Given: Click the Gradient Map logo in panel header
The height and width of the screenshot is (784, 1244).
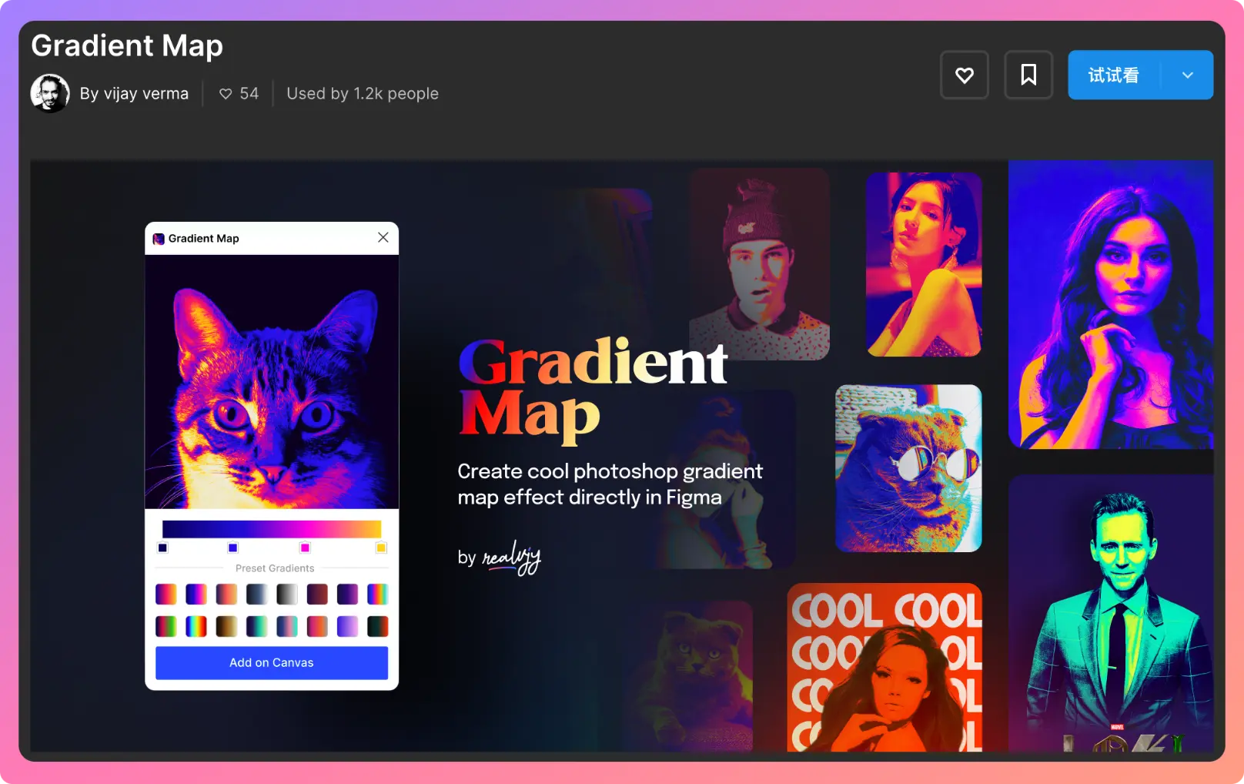Looking at the screenshot, I should click(x=159, y=239).
